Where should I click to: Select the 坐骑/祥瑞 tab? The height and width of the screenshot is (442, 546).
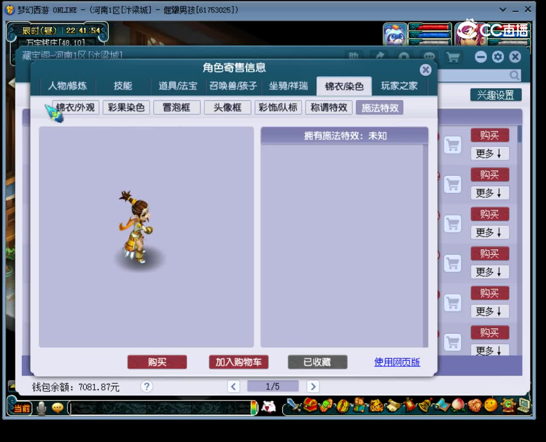(288, 86)
